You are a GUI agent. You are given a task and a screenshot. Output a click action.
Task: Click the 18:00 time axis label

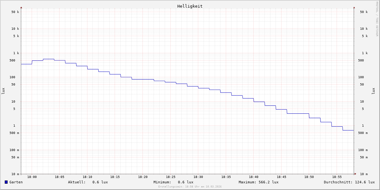point(32,177)
